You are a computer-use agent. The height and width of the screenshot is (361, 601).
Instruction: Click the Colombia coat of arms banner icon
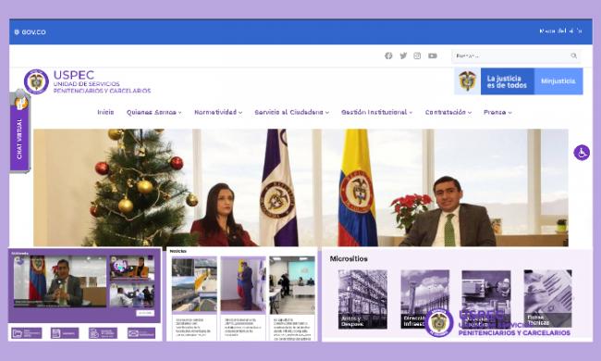pyautogui.click(x=467, y=81)
